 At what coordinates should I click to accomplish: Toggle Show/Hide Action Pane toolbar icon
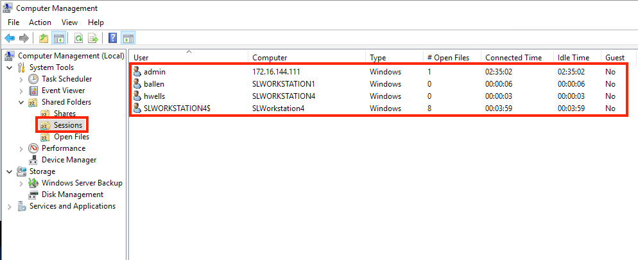click(128, 38)
